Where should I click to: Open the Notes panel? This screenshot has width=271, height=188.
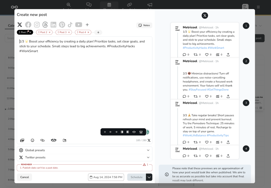(144, 25)
